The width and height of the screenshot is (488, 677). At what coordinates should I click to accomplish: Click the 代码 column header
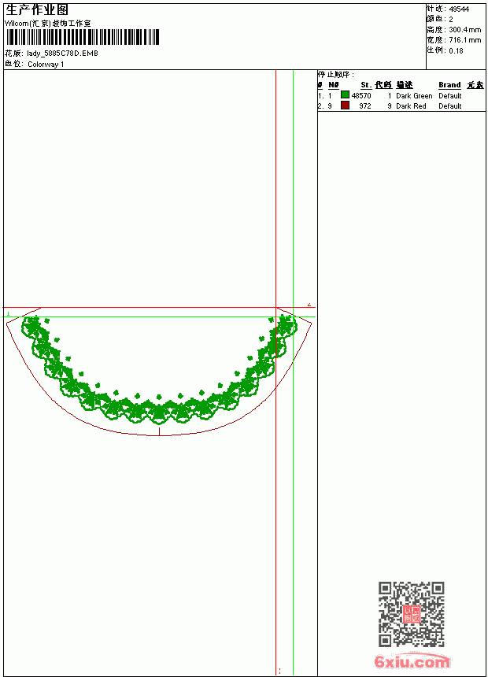click(x=383, y=85)
